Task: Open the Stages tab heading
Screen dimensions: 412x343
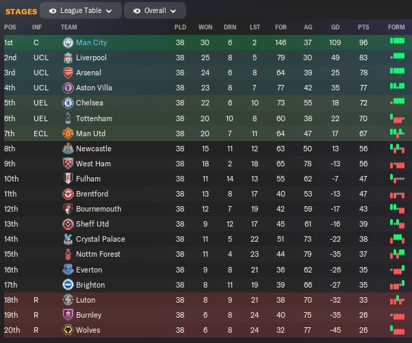Action: [x=21, y=11]
